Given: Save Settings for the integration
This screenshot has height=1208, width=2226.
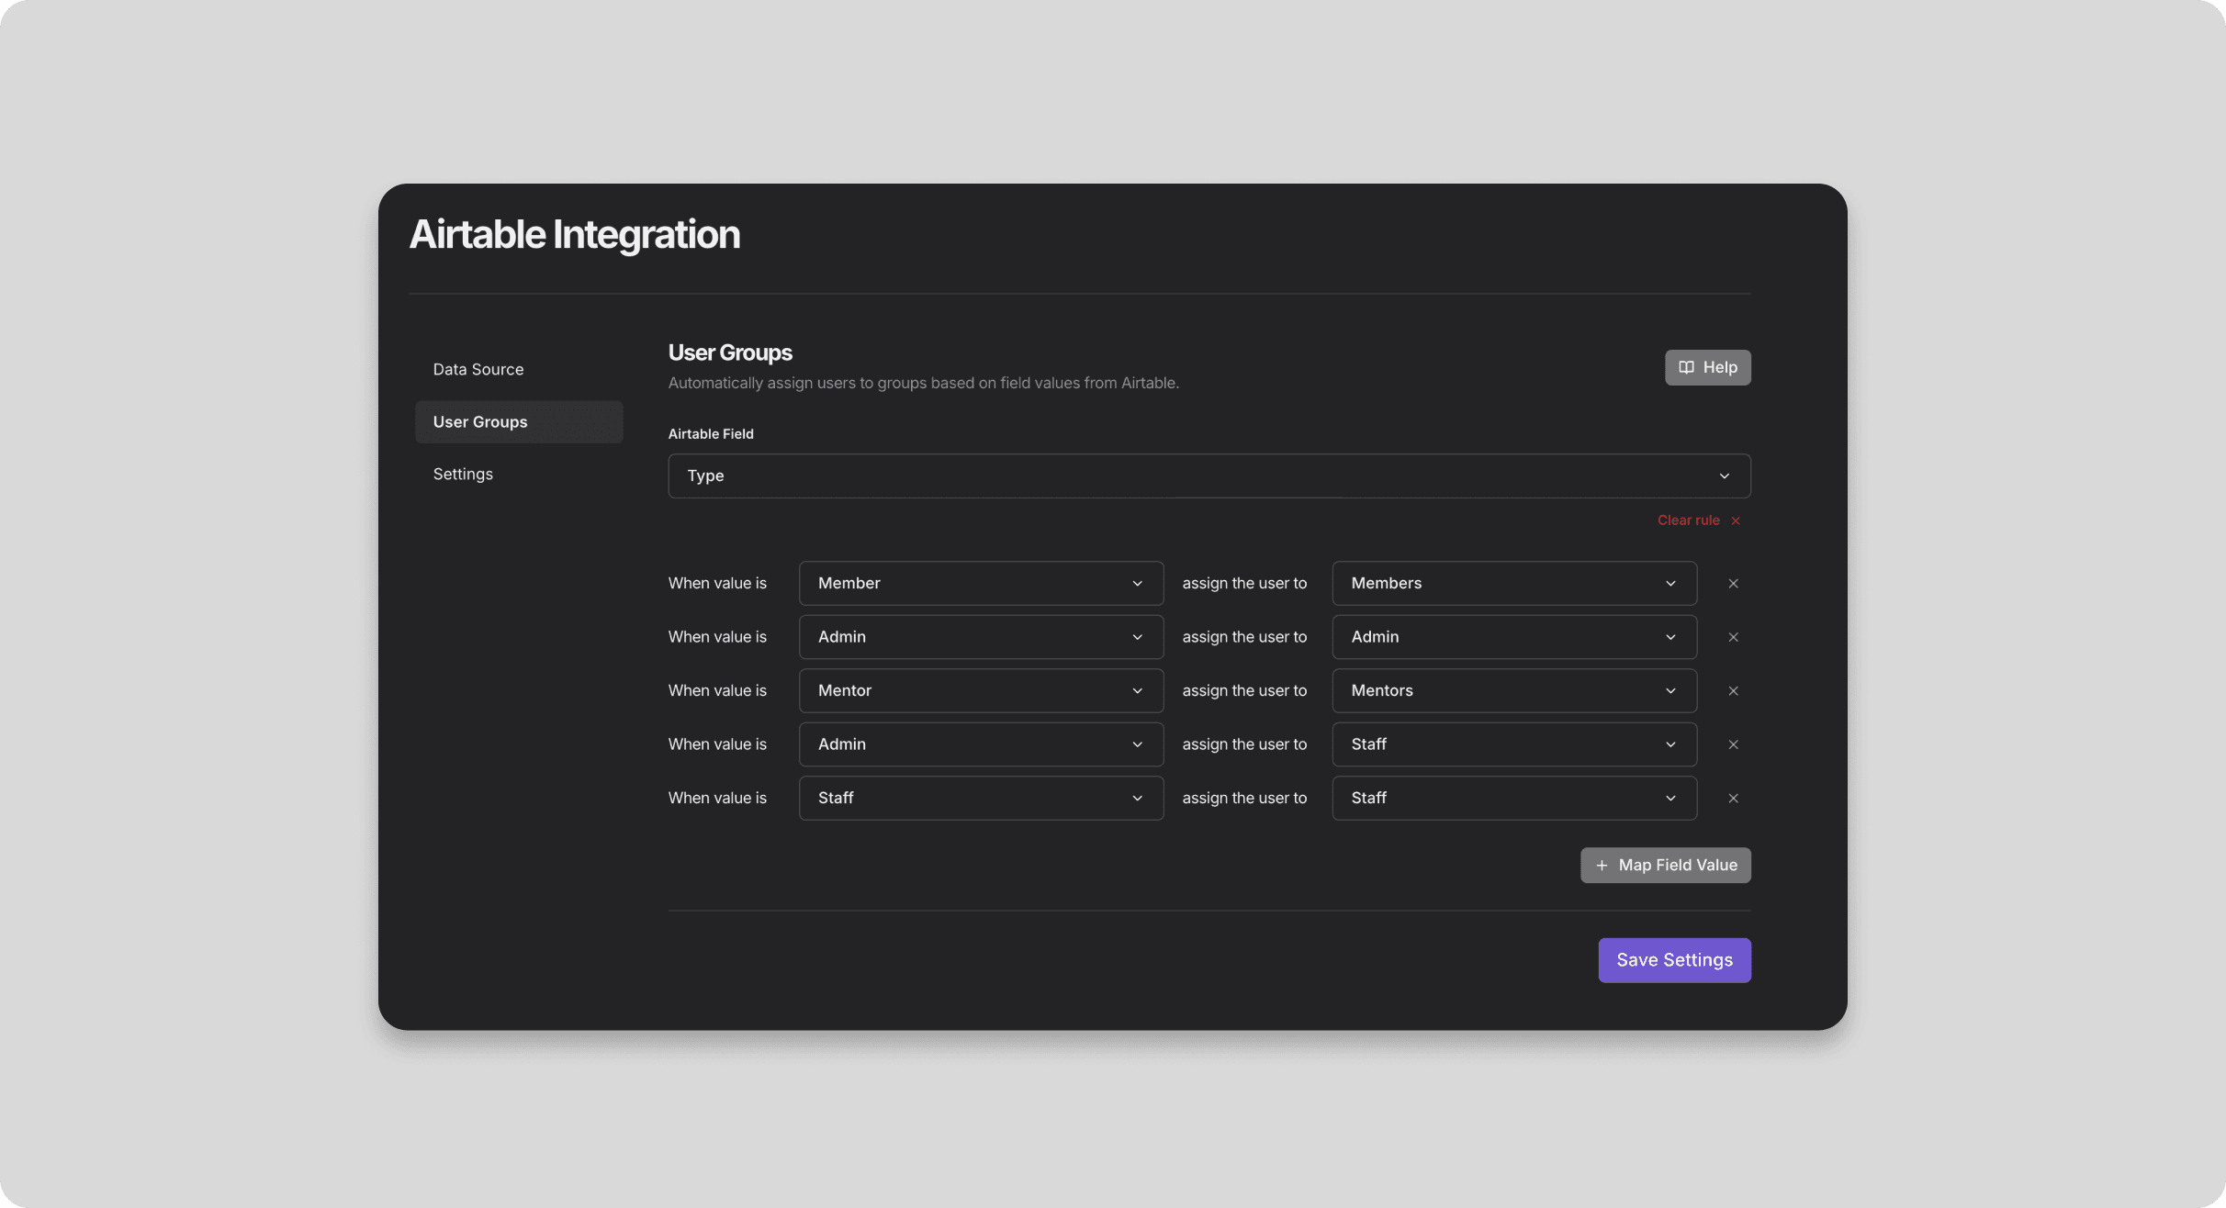Looking at the screenshot, I should point(1674,960).
